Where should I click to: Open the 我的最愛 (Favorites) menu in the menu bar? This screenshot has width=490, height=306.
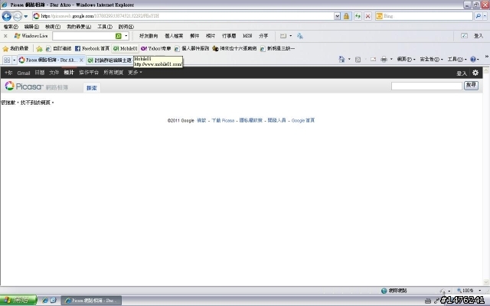click(79, 27)
